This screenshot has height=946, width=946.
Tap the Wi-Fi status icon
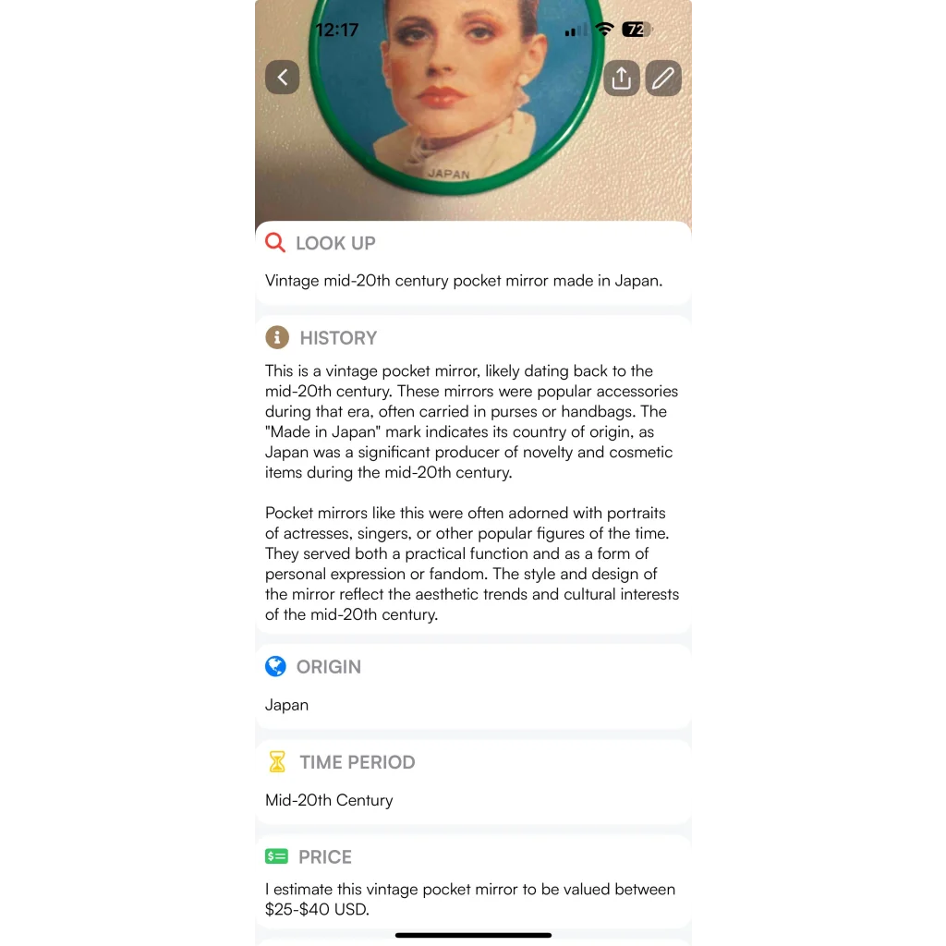point(604,29)
